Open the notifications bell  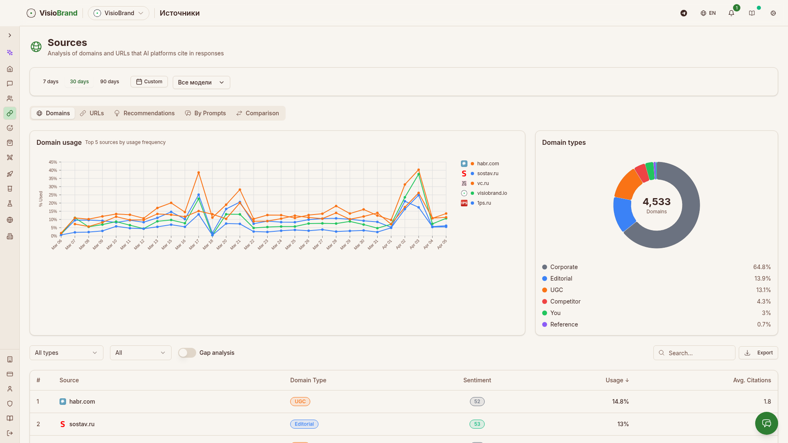pos(731,13)
